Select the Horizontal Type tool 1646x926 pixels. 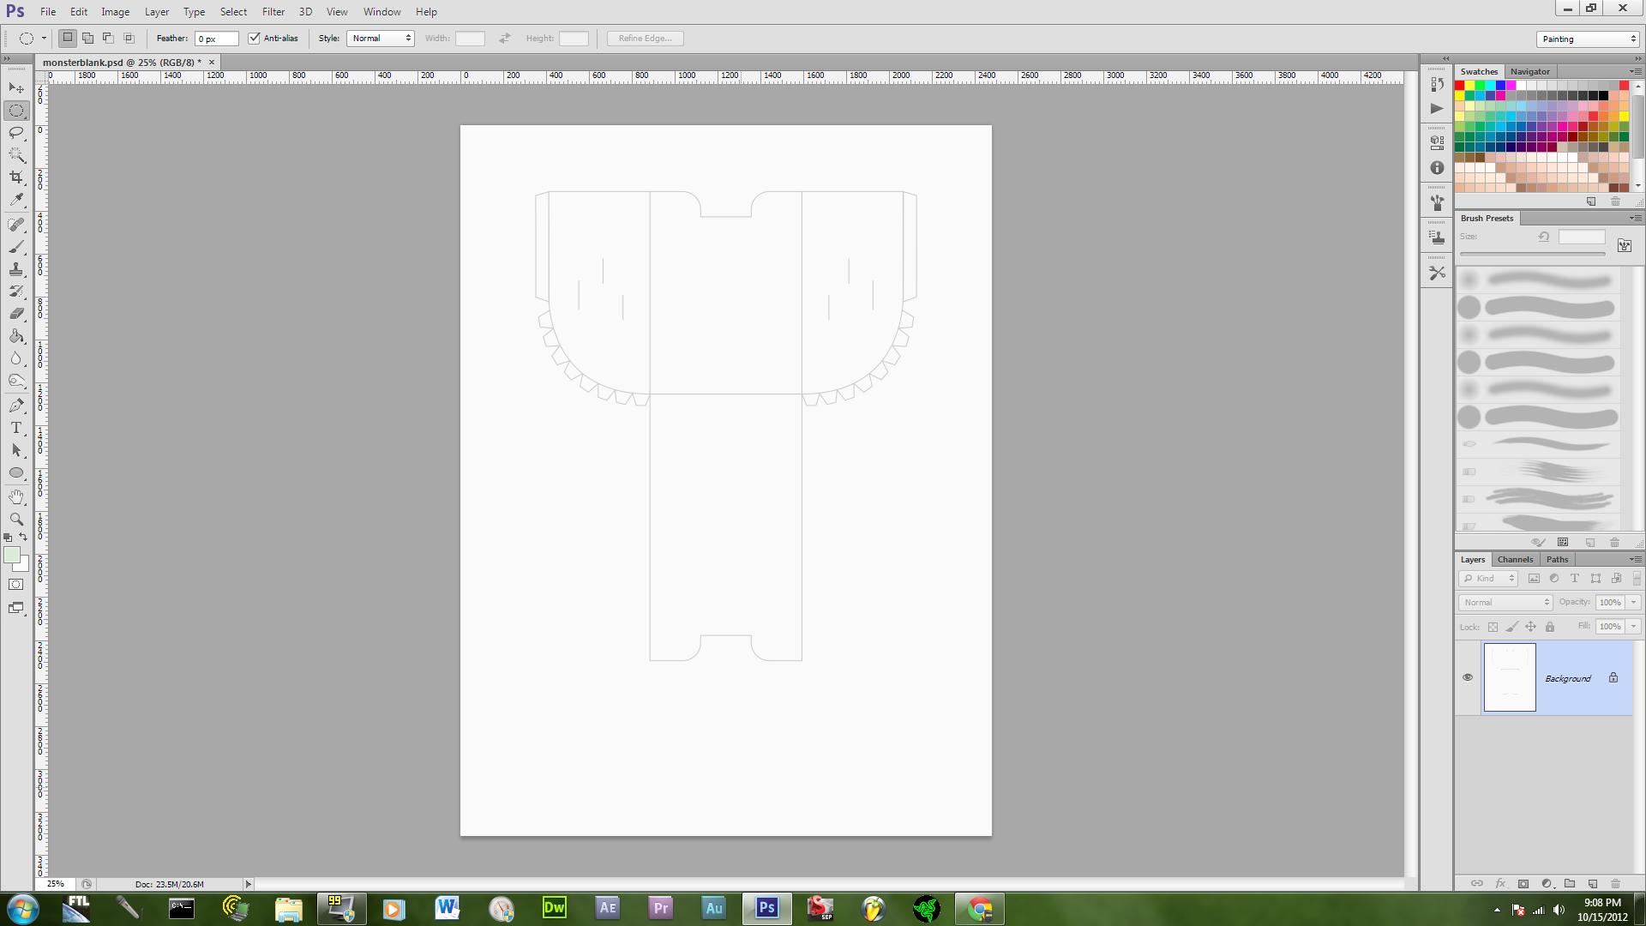coord(16,428)
